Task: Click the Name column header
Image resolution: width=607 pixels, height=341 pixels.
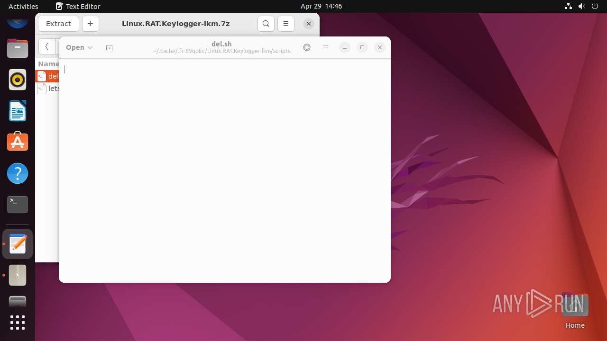Action: click(x=48, y=64)
